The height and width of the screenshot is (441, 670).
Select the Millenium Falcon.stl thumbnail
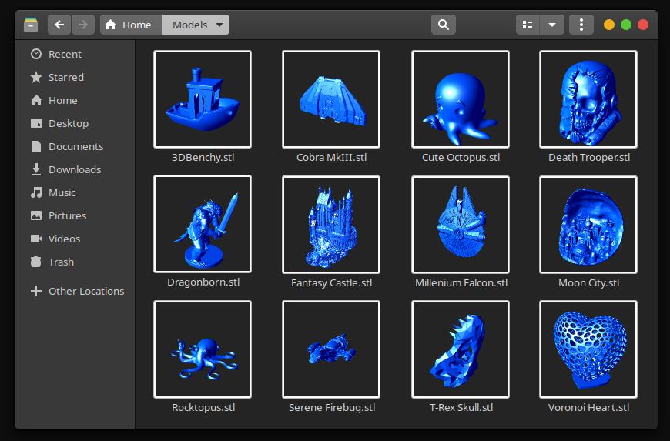coord(461,225)
